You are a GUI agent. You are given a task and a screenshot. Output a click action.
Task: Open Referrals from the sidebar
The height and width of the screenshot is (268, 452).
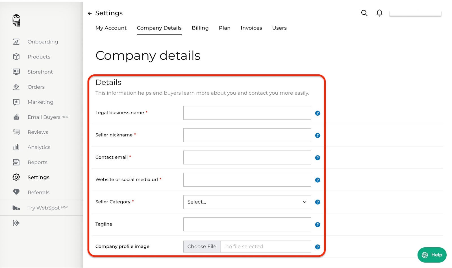coord(38,193)
